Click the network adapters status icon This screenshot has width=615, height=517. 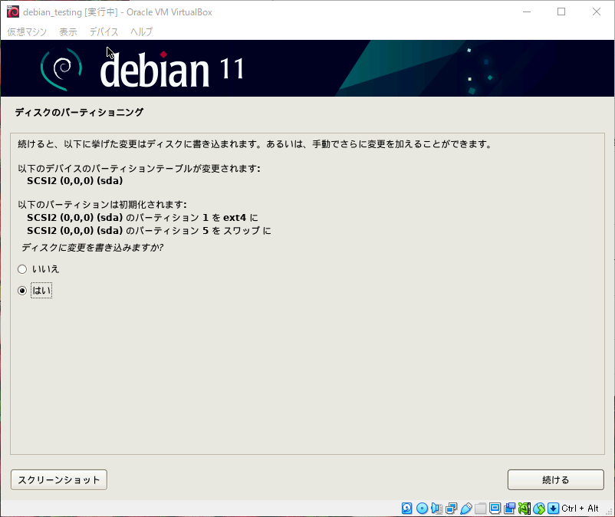(x=451, y=509)
